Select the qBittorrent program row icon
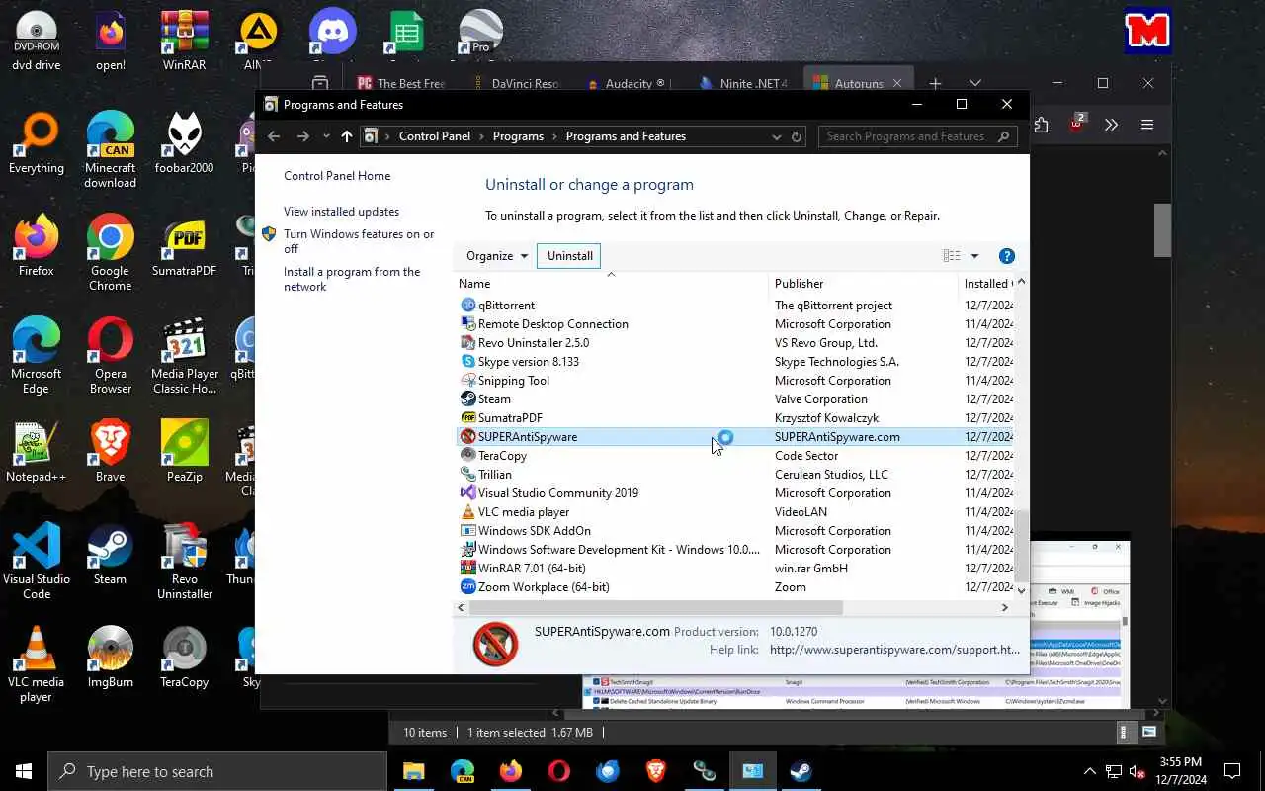Image resolution: width=1265 pixels, height=791 pixels. [x=468, y=306]
